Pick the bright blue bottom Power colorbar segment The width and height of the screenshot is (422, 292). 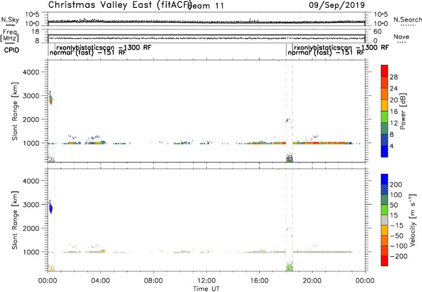pyautogui.click(x=385, y=151)
